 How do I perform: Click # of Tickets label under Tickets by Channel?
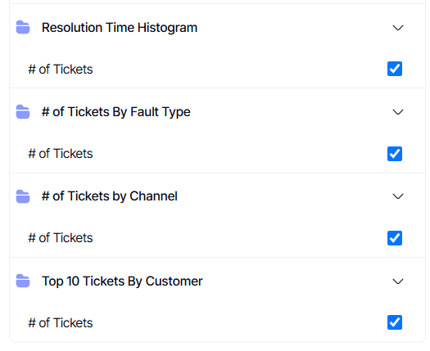(61, 238)
